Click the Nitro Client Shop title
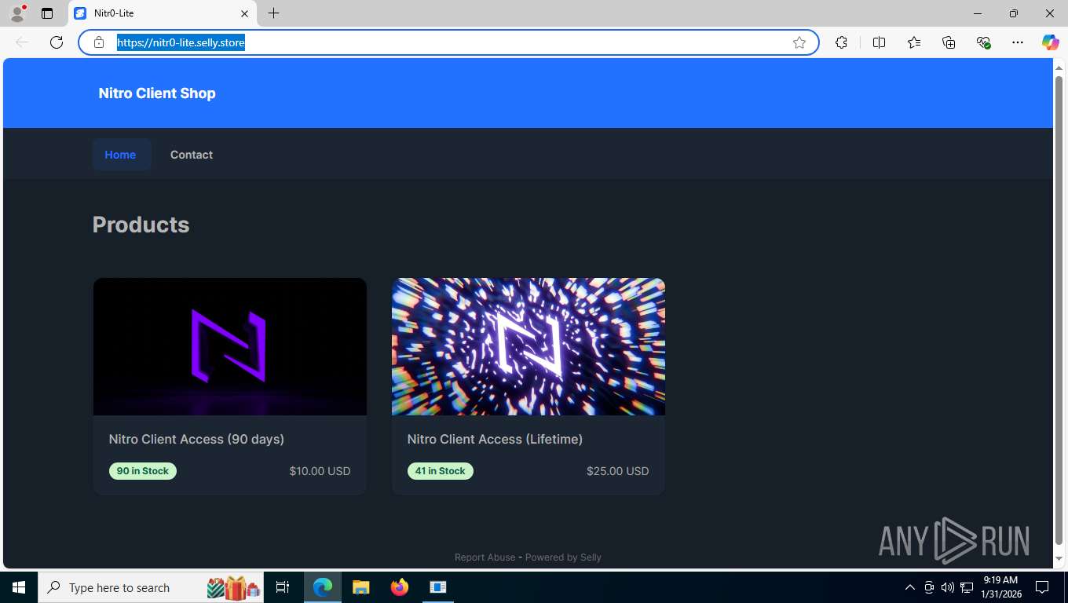1068x603 pixels. 157,93
